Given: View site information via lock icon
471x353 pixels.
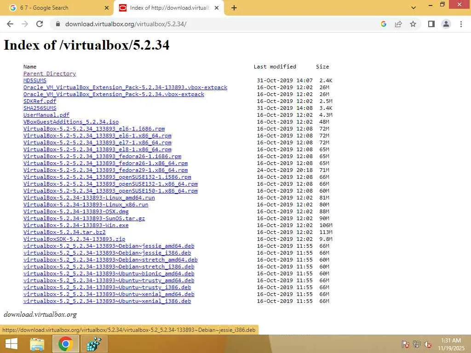Looking at the screenshot, I should pos(58,24).
